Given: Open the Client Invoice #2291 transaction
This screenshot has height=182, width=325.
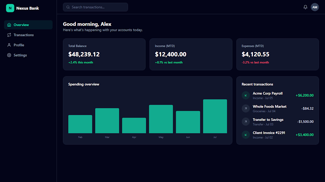Looking at the screenshot, I should pos(277,135).
